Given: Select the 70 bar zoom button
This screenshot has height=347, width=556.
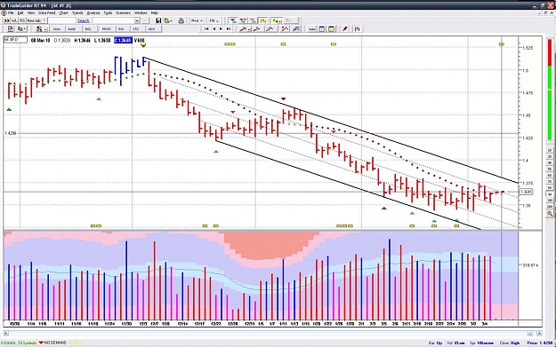Looking at the screenshot, I should point(550,182).
